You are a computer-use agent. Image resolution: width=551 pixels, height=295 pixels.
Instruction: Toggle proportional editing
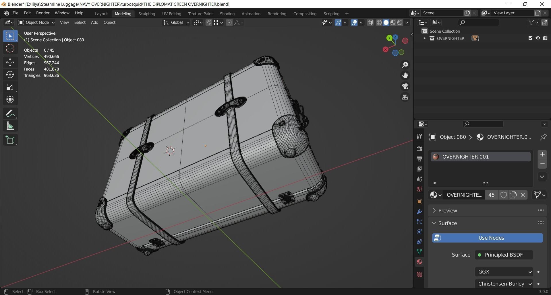[x=229, y=22]
